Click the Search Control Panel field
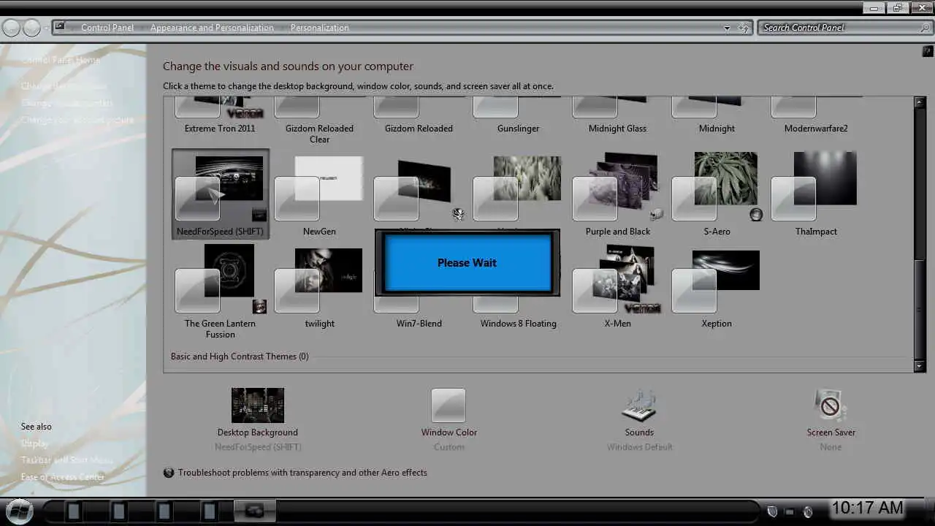 coord(839,28)
